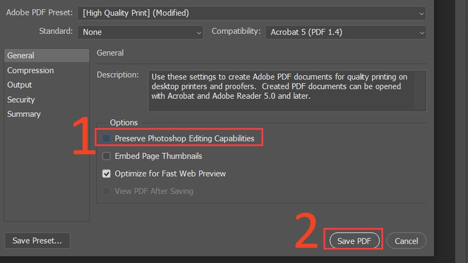Click the chevron arrow on Standard field
Screen dimensions: 468x263
(x=198, y=33)
